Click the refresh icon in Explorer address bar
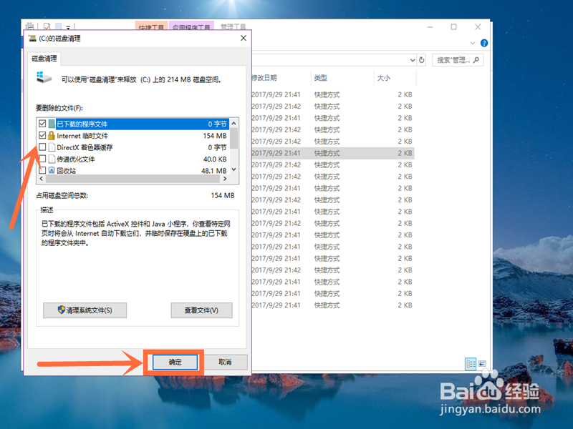The height and width of the screenshot is (429, 573). coord(421,60)
